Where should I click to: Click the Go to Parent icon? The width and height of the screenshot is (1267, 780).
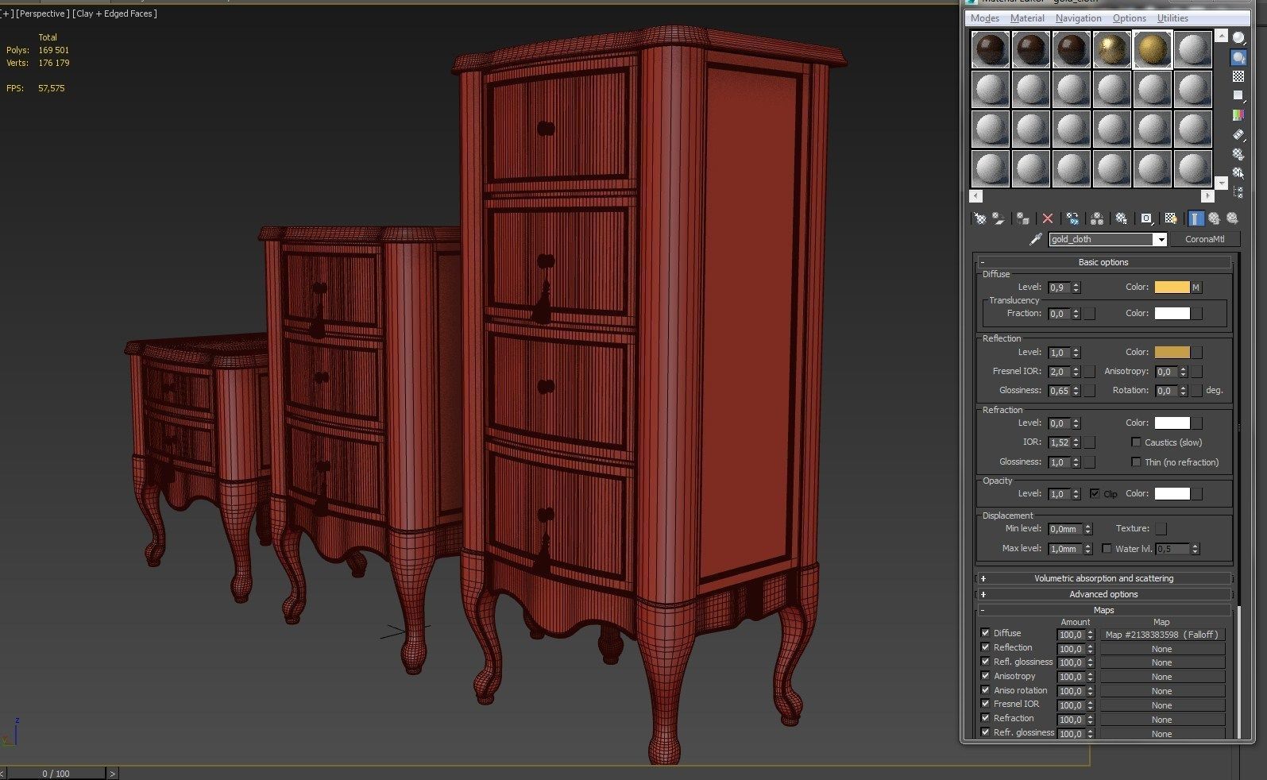[x=1214, y=218]
